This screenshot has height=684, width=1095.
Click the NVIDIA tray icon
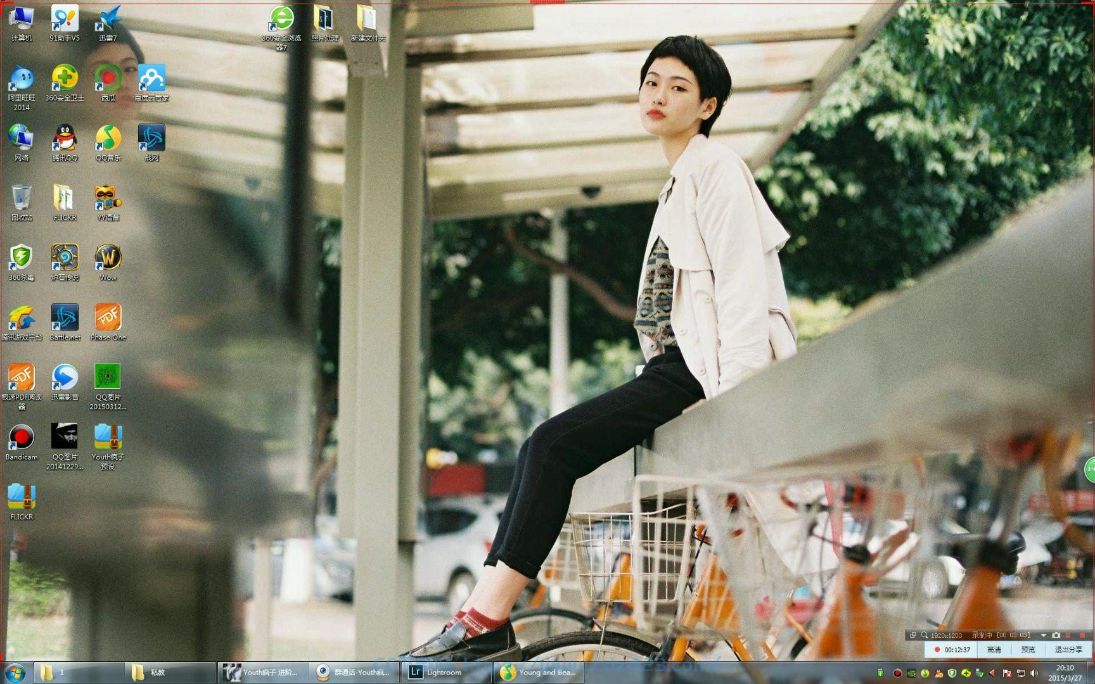911,673
